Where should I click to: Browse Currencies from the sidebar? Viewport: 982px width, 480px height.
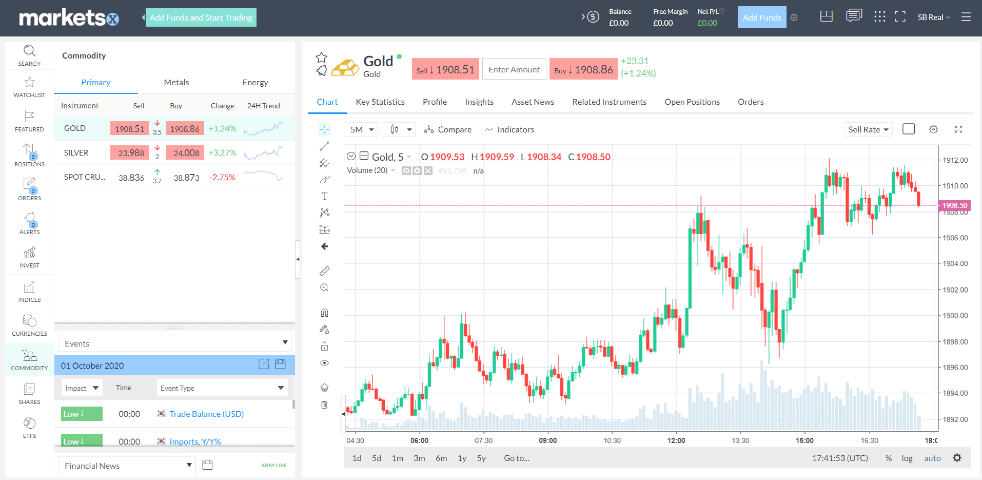coord(29,325)
